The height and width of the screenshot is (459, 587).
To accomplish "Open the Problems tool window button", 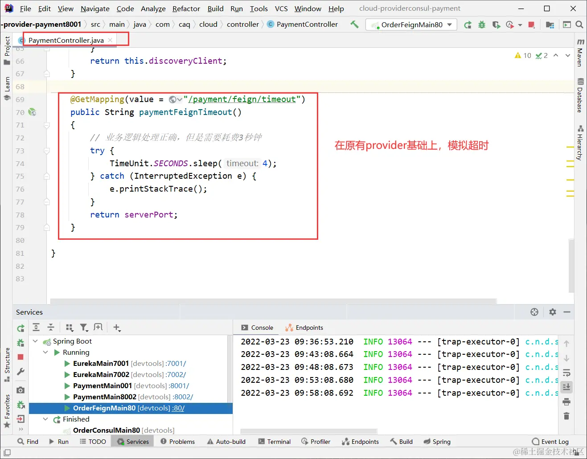I will 177,442.
